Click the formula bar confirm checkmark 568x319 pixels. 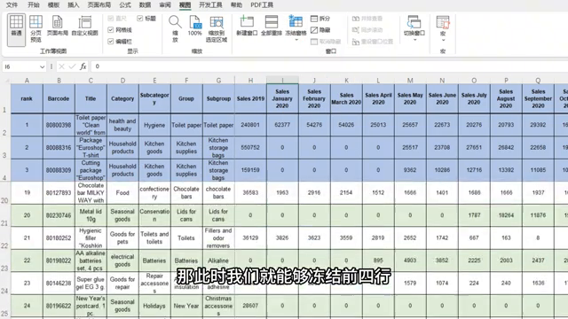(x=72, y=66)
